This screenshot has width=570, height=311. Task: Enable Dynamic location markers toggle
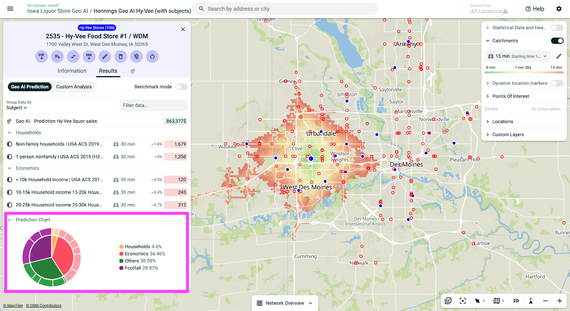pyautogui.click(x=557, y=83)
